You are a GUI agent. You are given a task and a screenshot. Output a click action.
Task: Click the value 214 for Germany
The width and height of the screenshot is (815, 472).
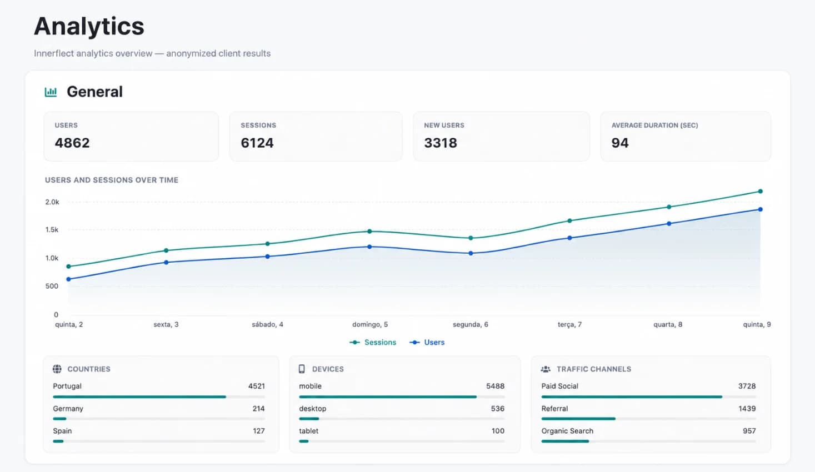tap(258, 408)
